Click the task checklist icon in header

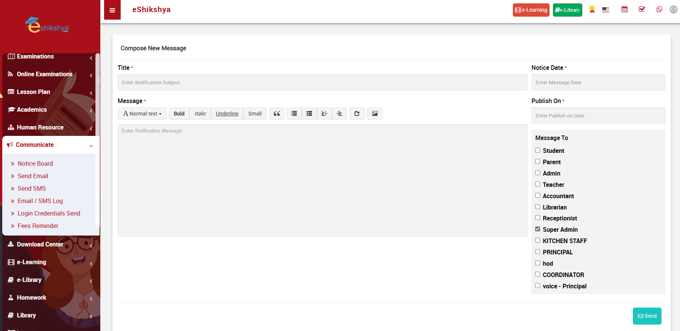pyautogui.click(x=642, y=9)
